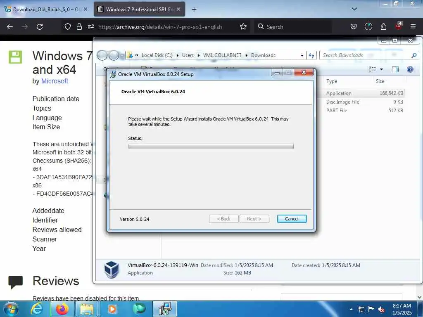Close the Windows 7 Professional SP1 tab
Image resolution: width=423 pixels, height=317 pixels.
tap(178, 9)
